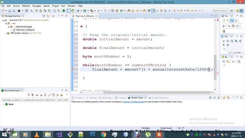Toggle Mark Occurrences toolbar button
The height and width of the screenshot is (138, 245).
(153, 11)
